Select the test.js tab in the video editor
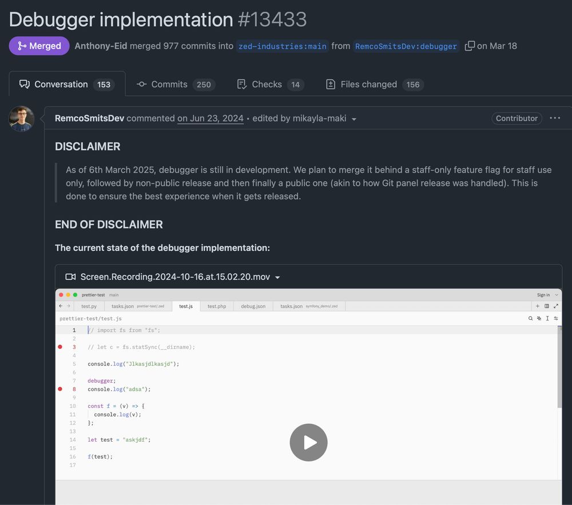Screen dimensions: 572x505 (186, 306)
